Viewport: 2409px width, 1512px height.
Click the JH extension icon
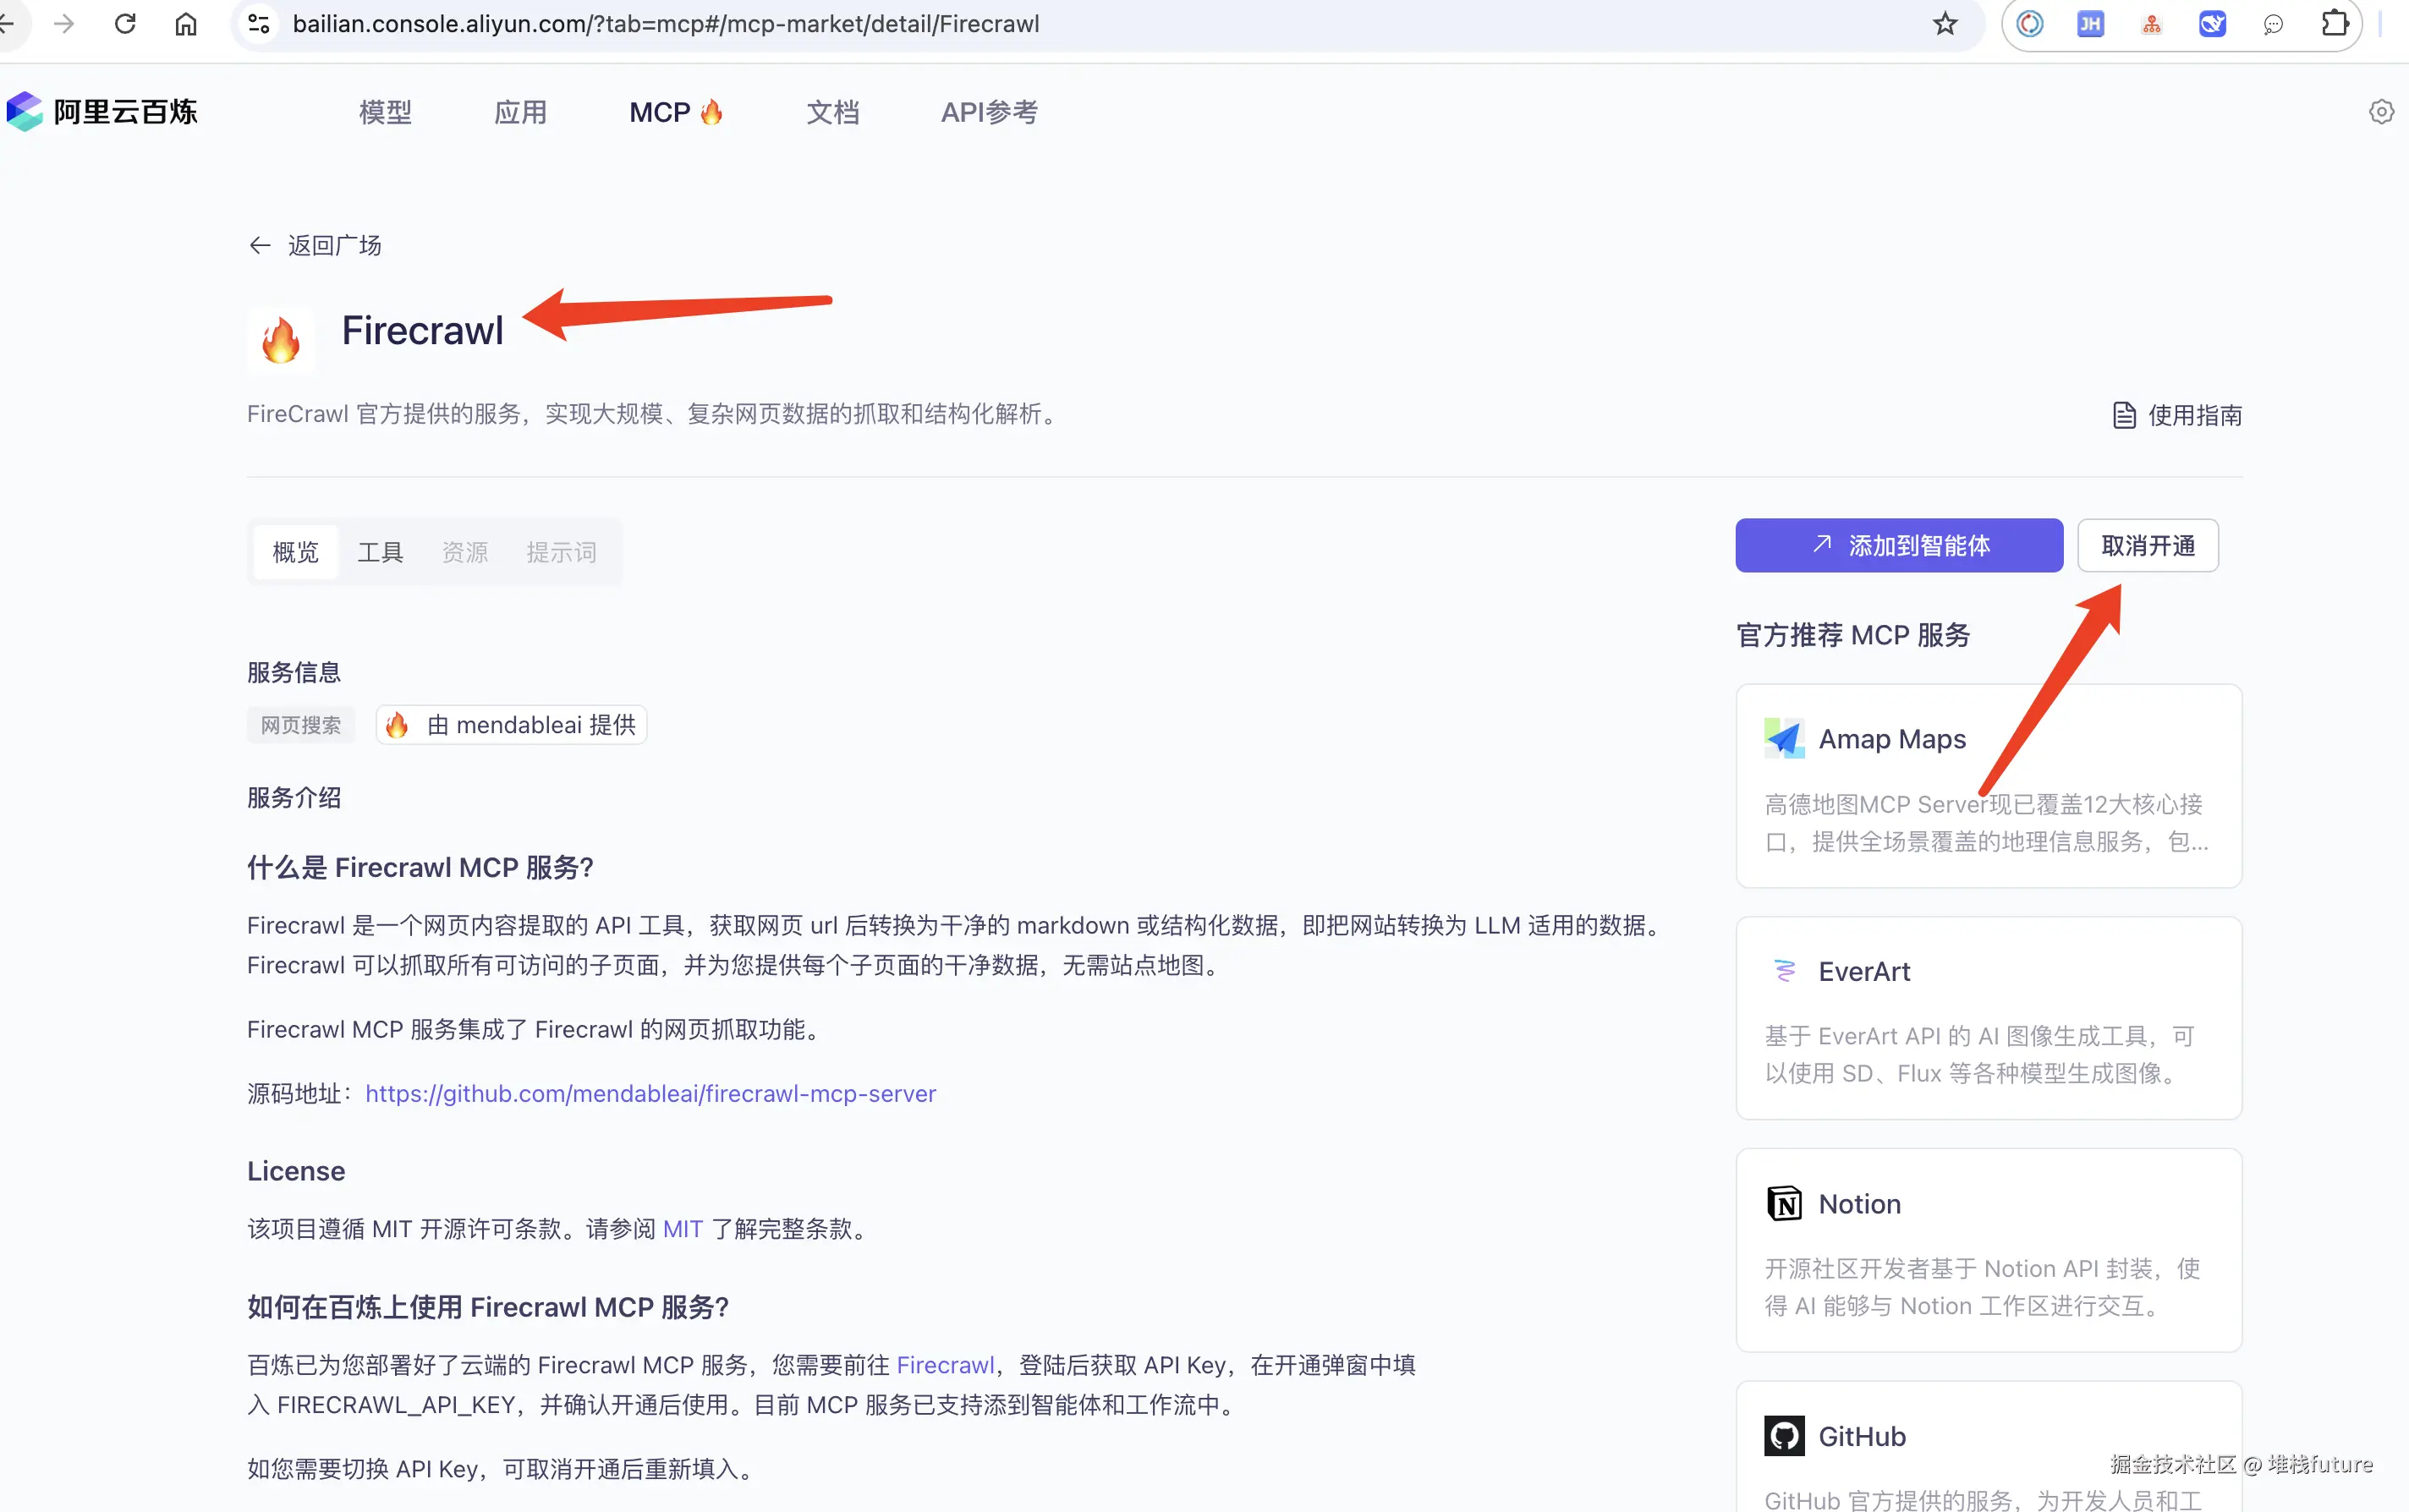2090,23
